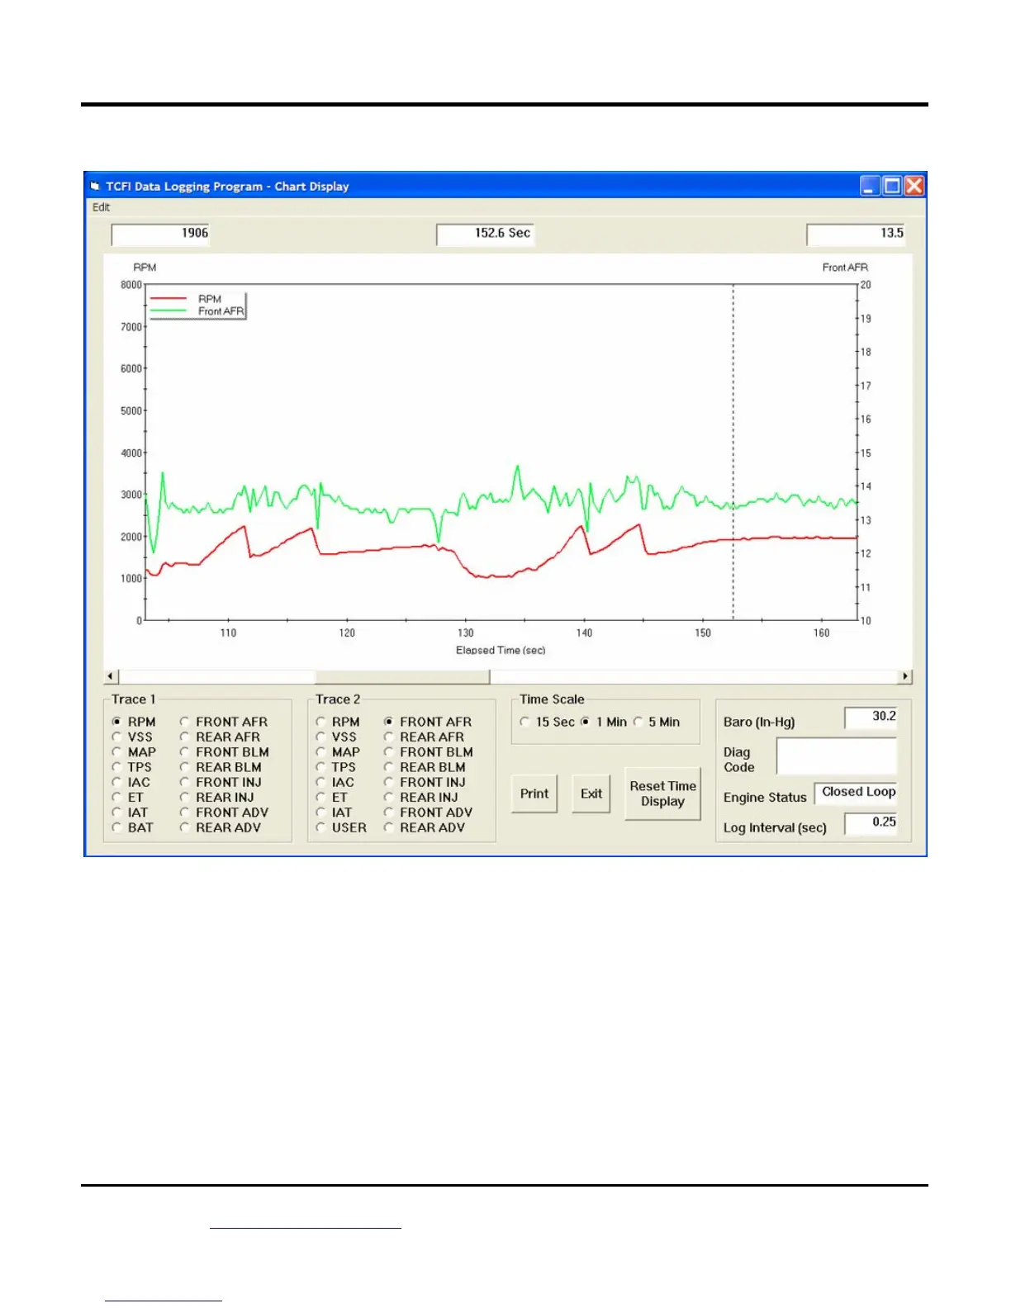Select USER radio in Trace 2

tap(320, 827)
